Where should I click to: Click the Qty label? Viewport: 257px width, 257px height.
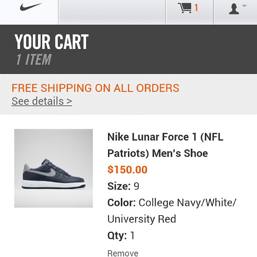[117, 236]
